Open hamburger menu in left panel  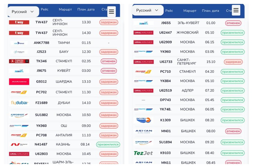[x=111, y=11]
